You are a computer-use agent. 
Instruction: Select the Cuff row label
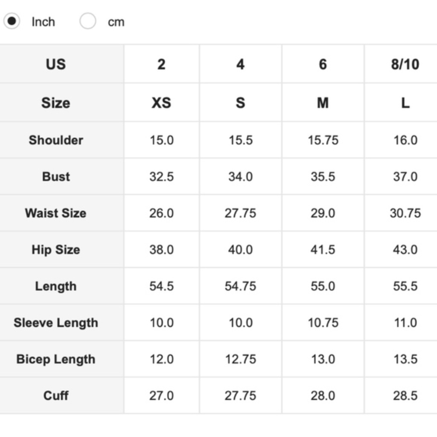62,395
